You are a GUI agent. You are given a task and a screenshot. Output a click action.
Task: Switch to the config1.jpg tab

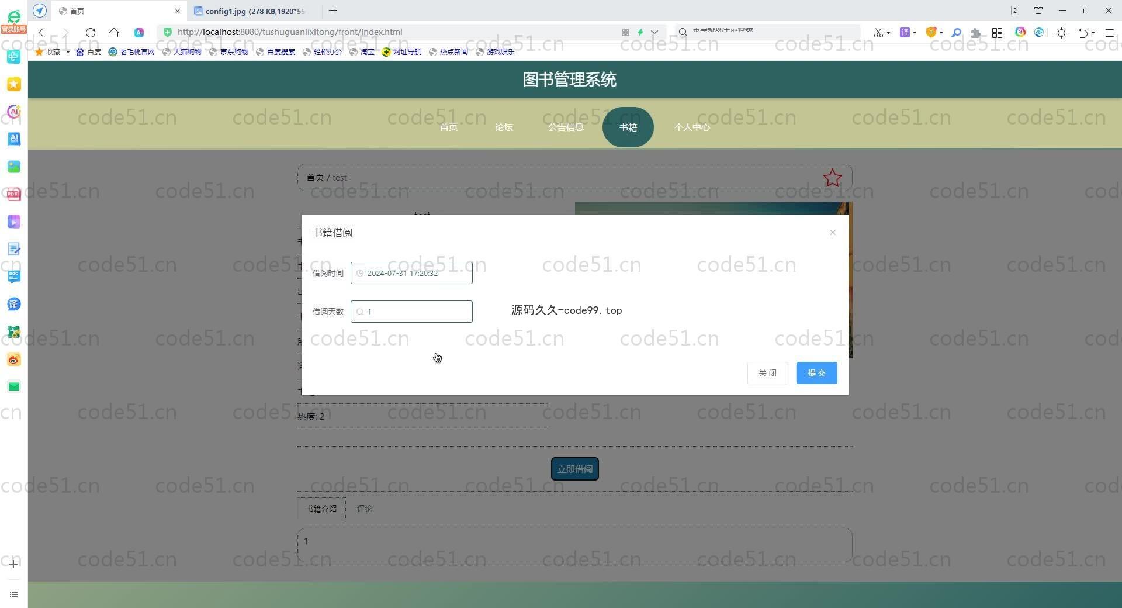[x=254, y=11]
